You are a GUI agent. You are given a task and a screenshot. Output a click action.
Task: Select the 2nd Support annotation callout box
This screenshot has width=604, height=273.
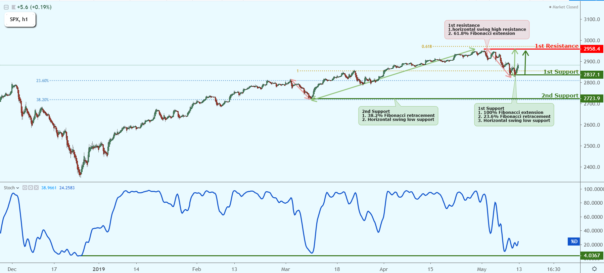(x=398, y=116)
